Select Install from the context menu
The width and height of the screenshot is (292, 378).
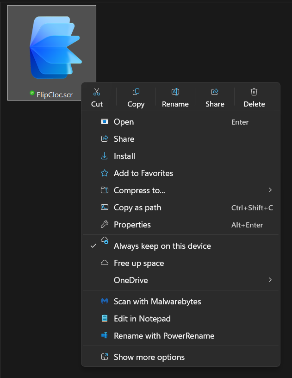[180, 156]
